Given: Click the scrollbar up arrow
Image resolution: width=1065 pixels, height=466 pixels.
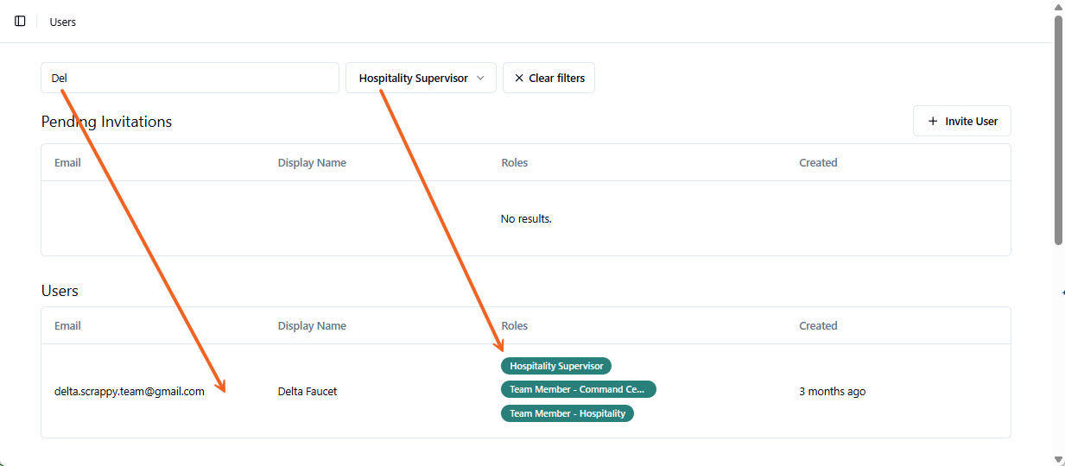Looking at the screenshot, I should coord(1058,7).
